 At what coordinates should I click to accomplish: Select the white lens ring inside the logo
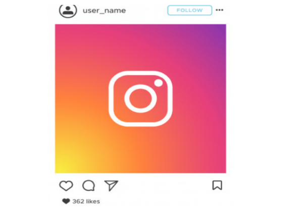point(140,98)
